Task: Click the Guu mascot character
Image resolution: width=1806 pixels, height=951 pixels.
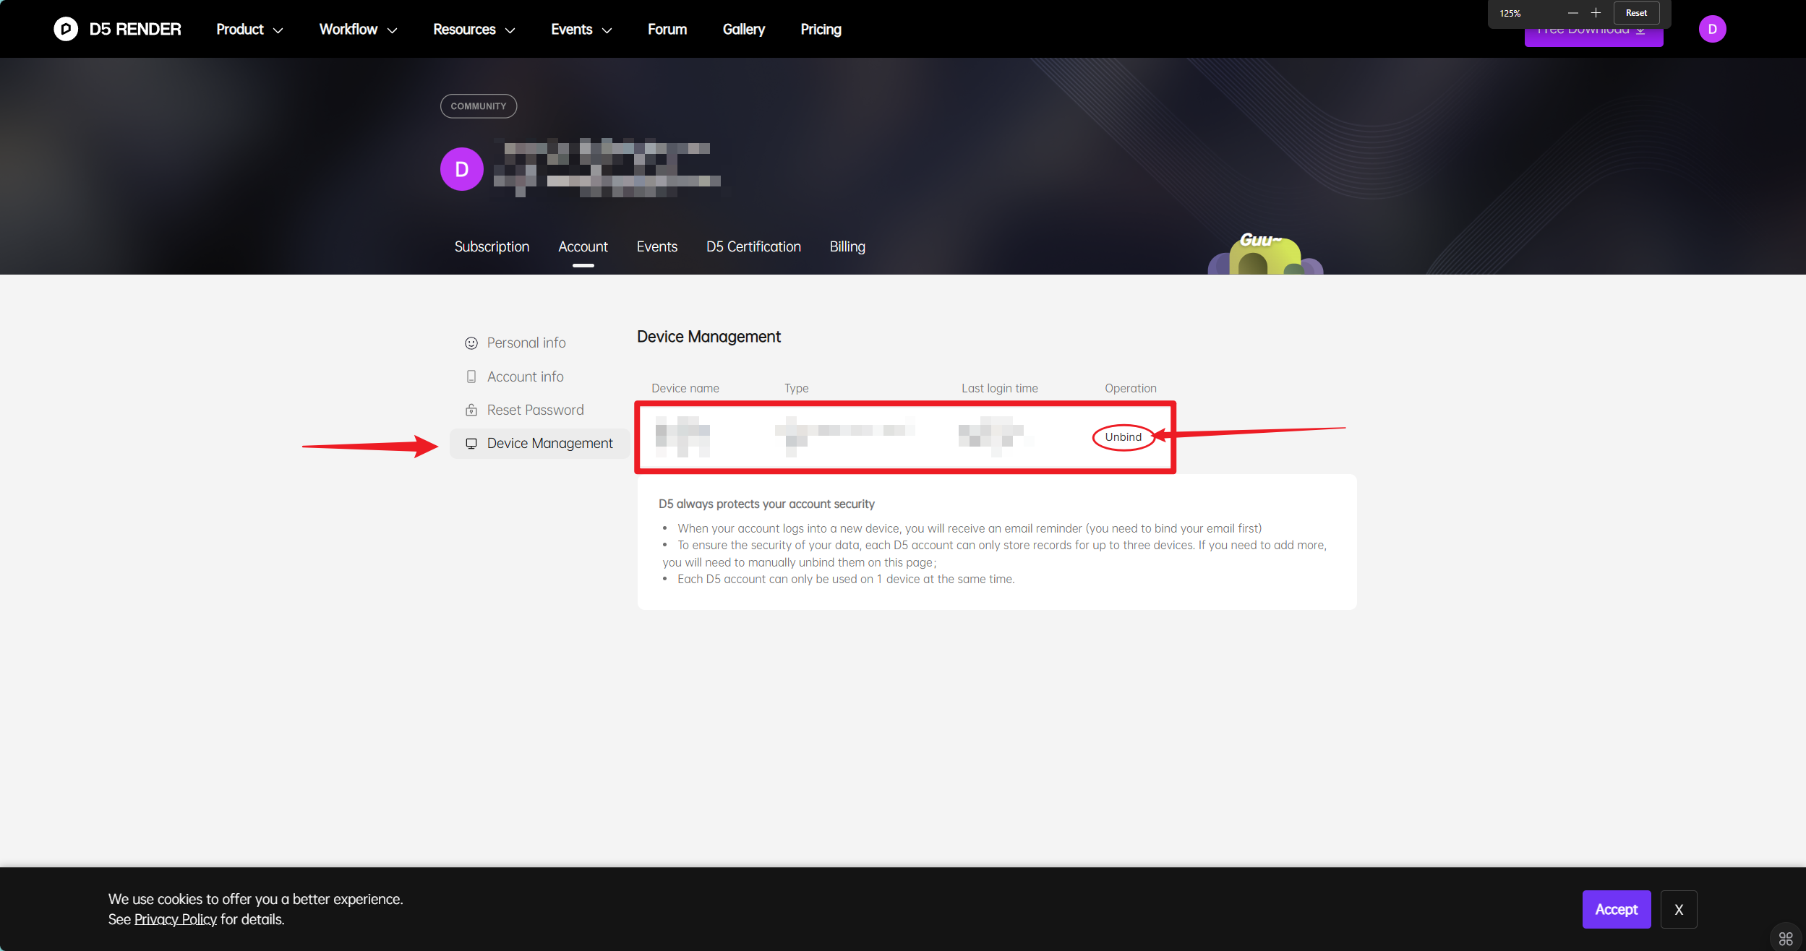Action: click(1266, 254)
